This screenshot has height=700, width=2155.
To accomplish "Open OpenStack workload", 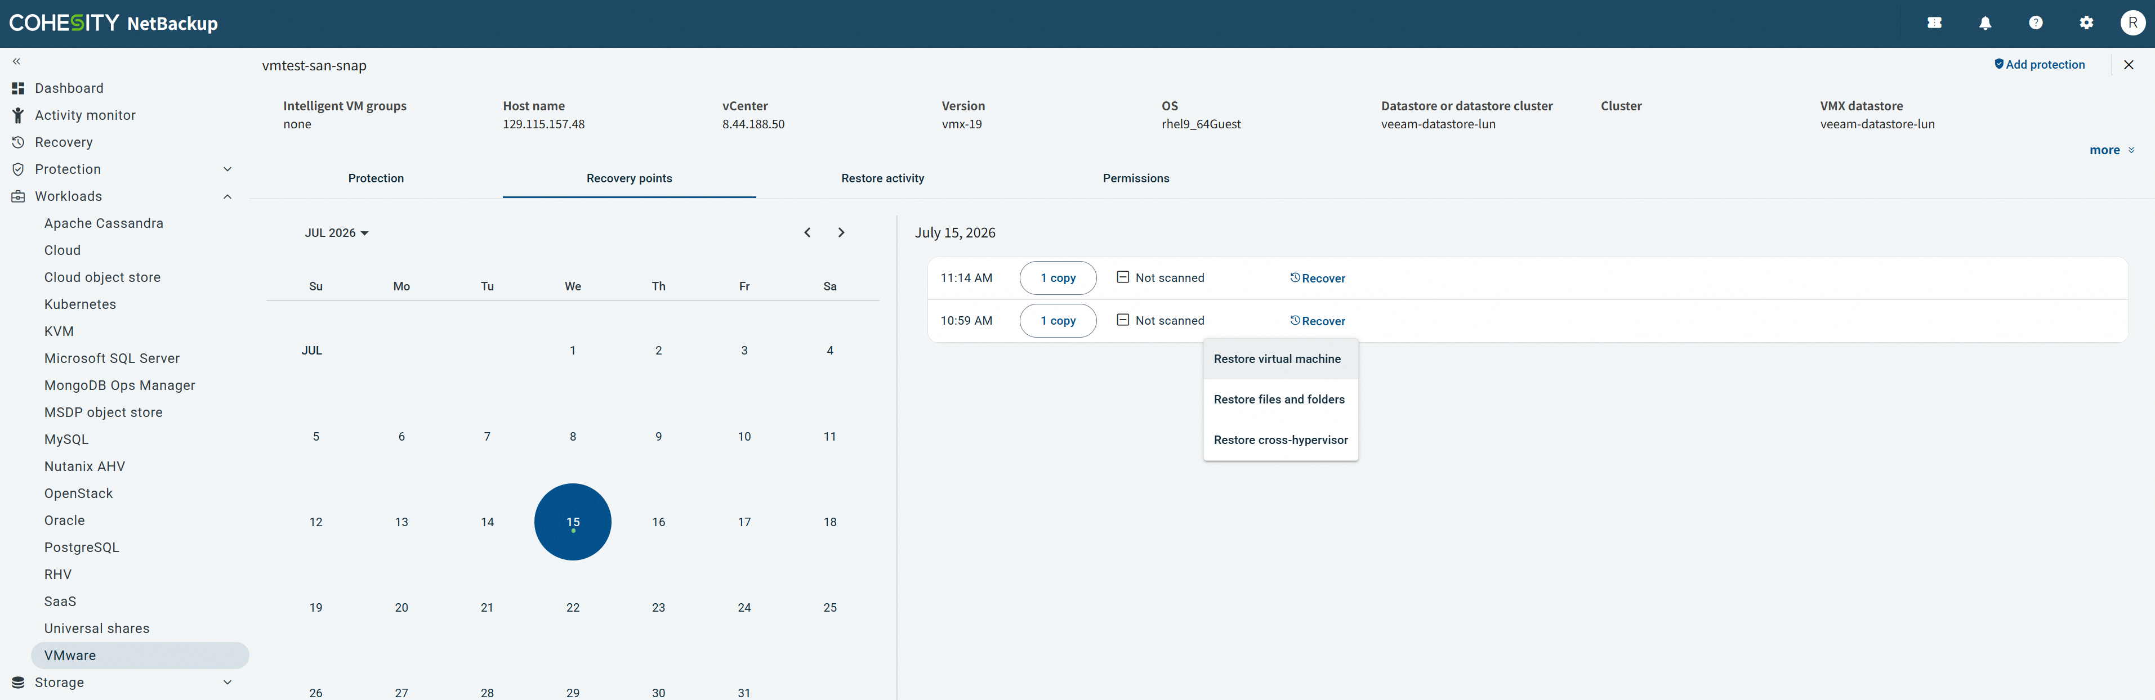I will pos(79,493).
